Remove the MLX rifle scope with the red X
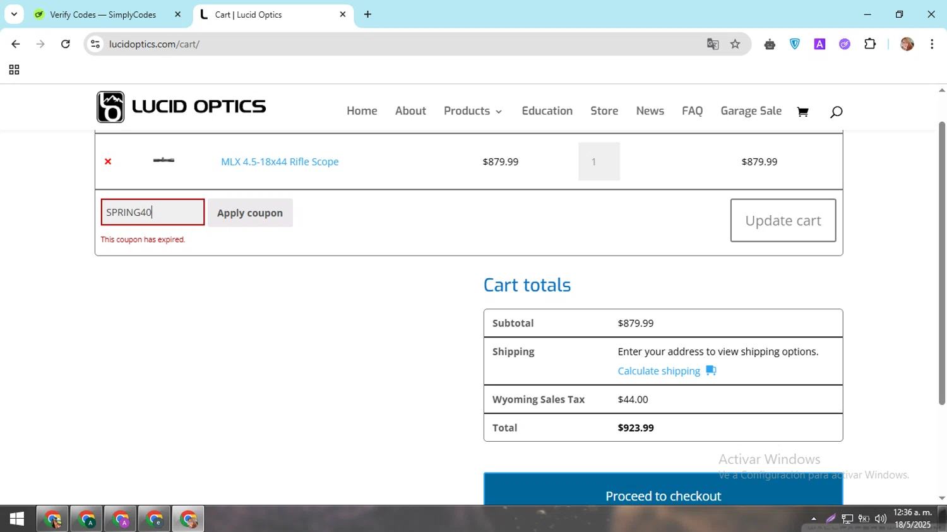This screenshot has height=532, width=947. click(108, 162)
